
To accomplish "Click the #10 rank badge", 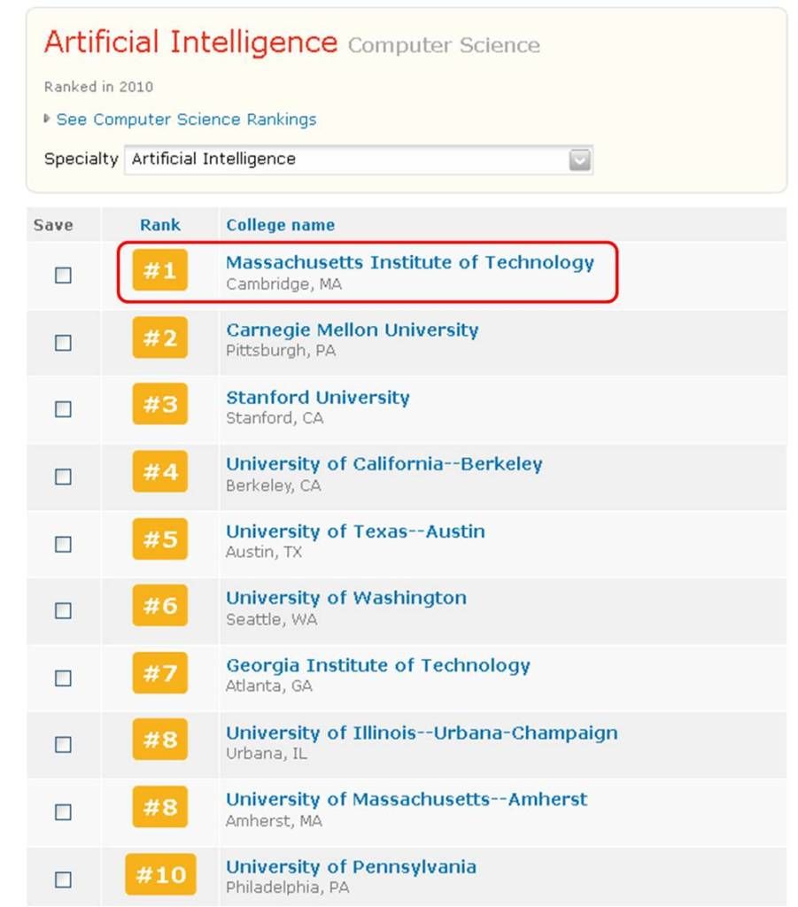I will (160, 875).
